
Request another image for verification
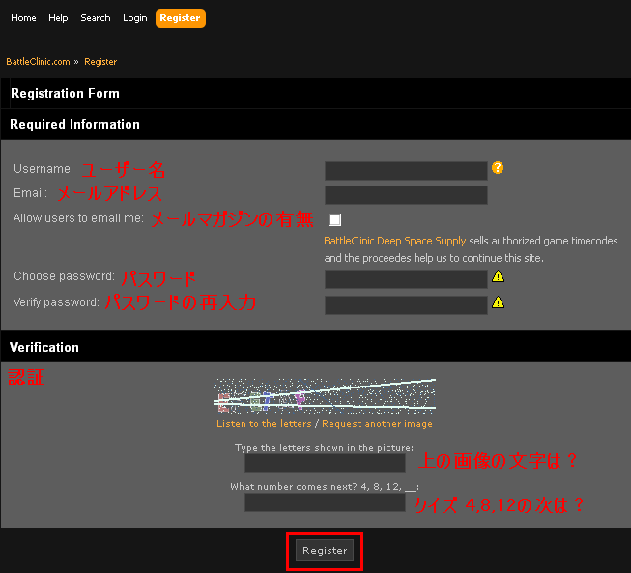(x=377, y=424)
